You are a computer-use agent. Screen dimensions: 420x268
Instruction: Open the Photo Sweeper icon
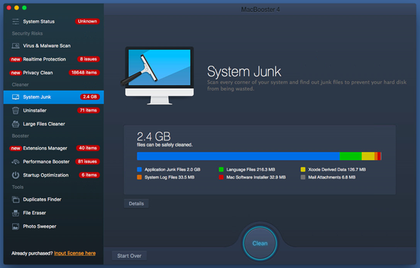pos(15,226)
